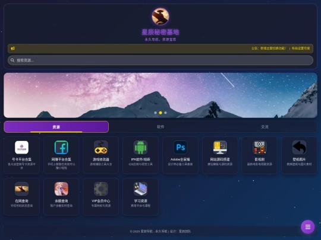Click the 星辰秘密基地 site title
The height and width of the screenshot is (240, 321).
(160, 32)
